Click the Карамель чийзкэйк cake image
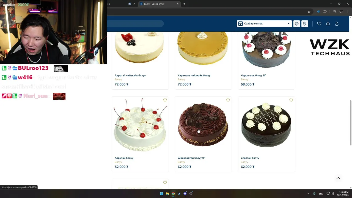Viewport: 352px width, 198px height. pyautogui.click(x=203, y=48)
